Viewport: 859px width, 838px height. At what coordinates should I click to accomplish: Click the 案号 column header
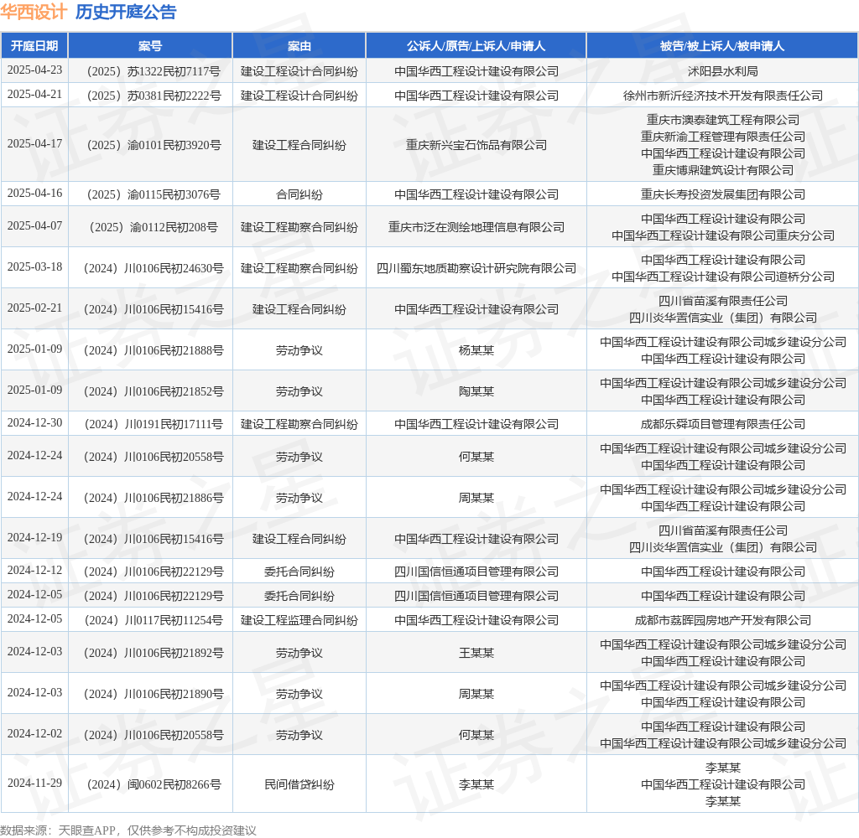150,46
